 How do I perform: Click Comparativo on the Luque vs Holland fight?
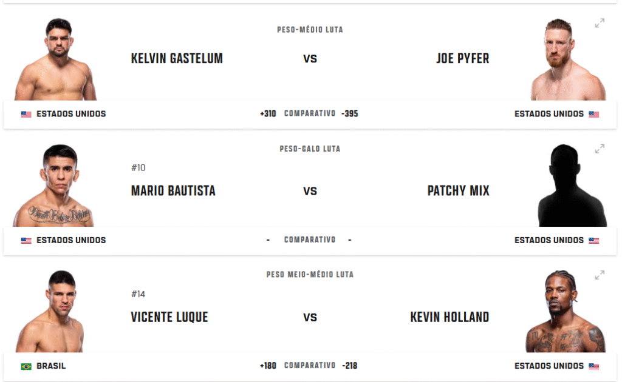[310, 366]
